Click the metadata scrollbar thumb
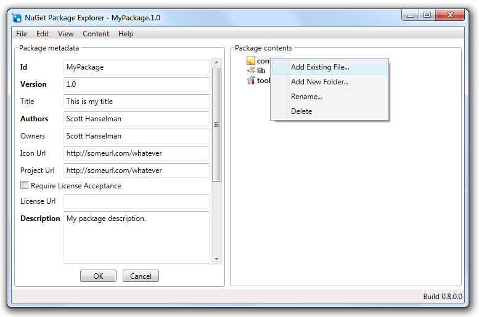The width and height of the screenshot is (479, 317). click(216, 124)
